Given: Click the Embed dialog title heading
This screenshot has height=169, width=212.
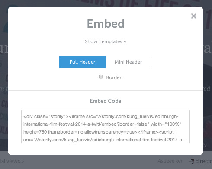Looking at the screenshot, I should click(x=106, y=24).
